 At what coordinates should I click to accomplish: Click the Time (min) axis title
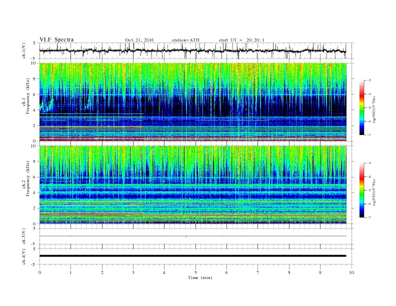(200, 277)
